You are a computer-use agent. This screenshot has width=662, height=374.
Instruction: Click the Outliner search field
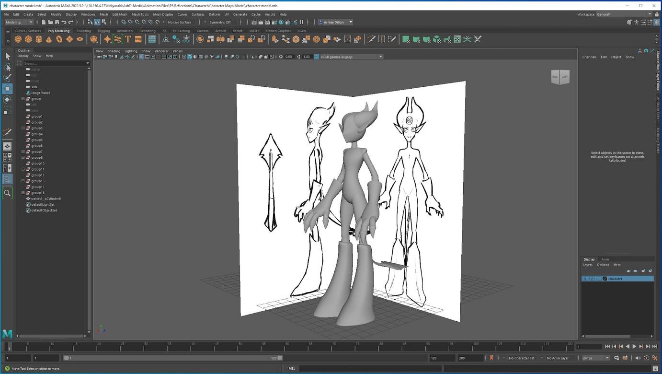click(x=54, y=63)
